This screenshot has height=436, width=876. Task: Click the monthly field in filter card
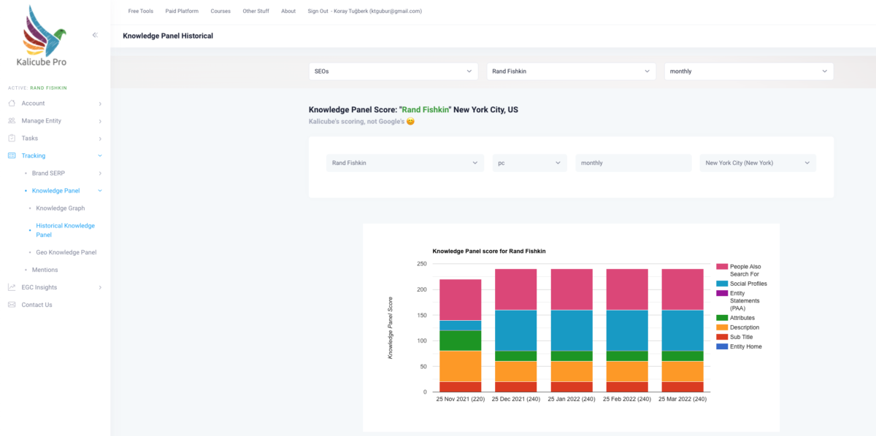634,163
